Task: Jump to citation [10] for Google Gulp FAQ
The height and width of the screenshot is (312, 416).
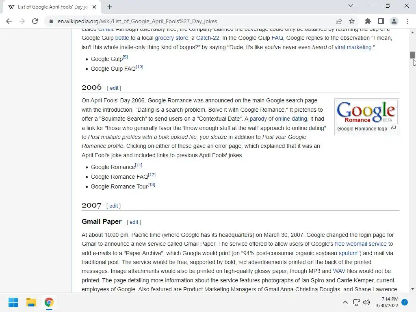Action: pos(140,67)
